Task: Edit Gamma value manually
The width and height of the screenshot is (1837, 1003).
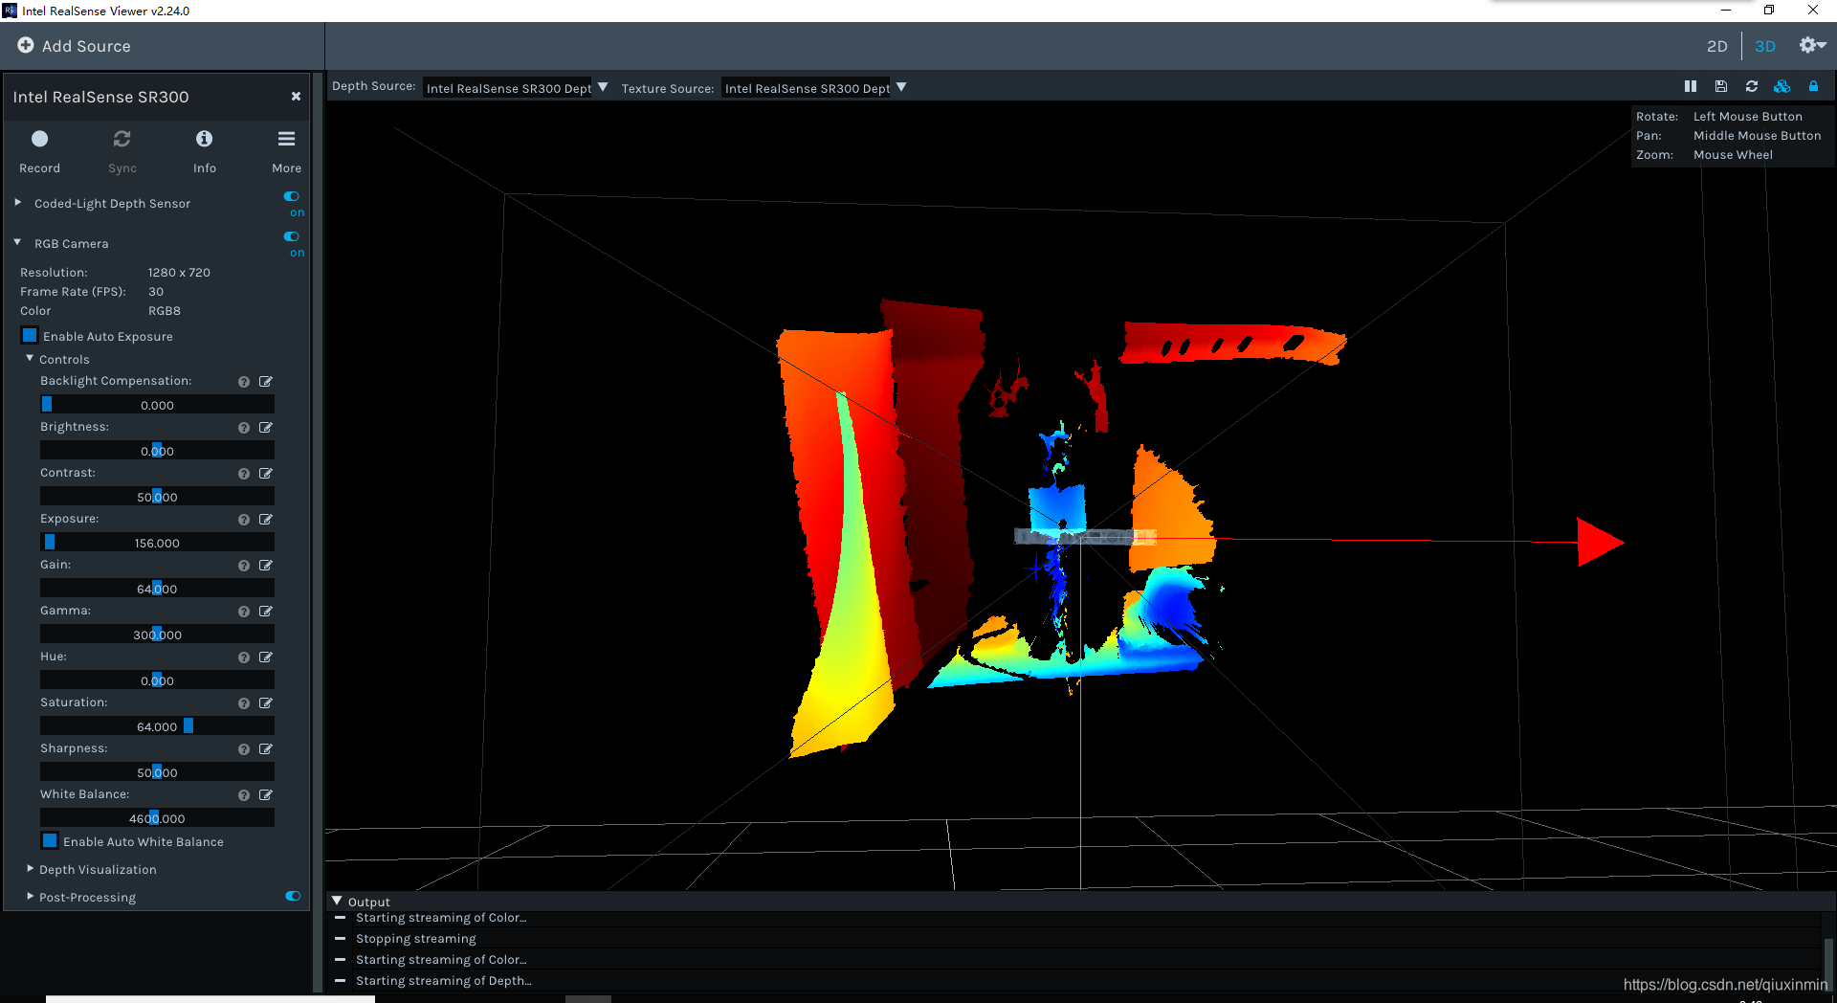Action: [266, 611]
